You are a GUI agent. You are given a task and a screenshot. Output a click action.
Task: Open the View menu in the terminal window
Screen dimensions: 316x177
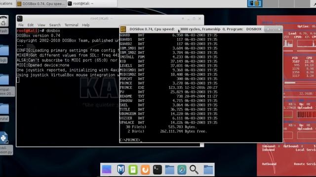coord(41,25)
